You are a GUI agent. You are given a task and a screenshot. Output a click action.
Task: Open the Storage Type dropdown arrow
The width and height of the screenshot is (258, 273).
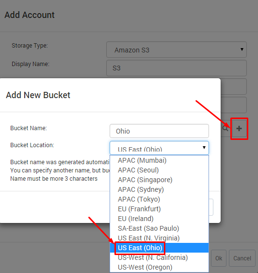(242, 50)
